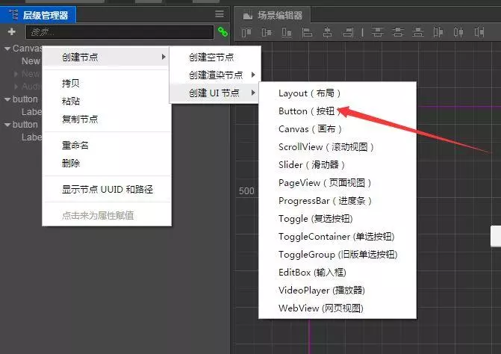
Task: Create a Layout(布局)UI node
Action: (x=309, y=93)
